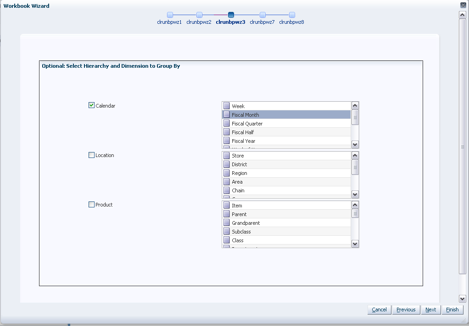Screen dimensions: 469x326
Task: Click Calendar list scroll up arrow
Action: [x=355, y=105]
